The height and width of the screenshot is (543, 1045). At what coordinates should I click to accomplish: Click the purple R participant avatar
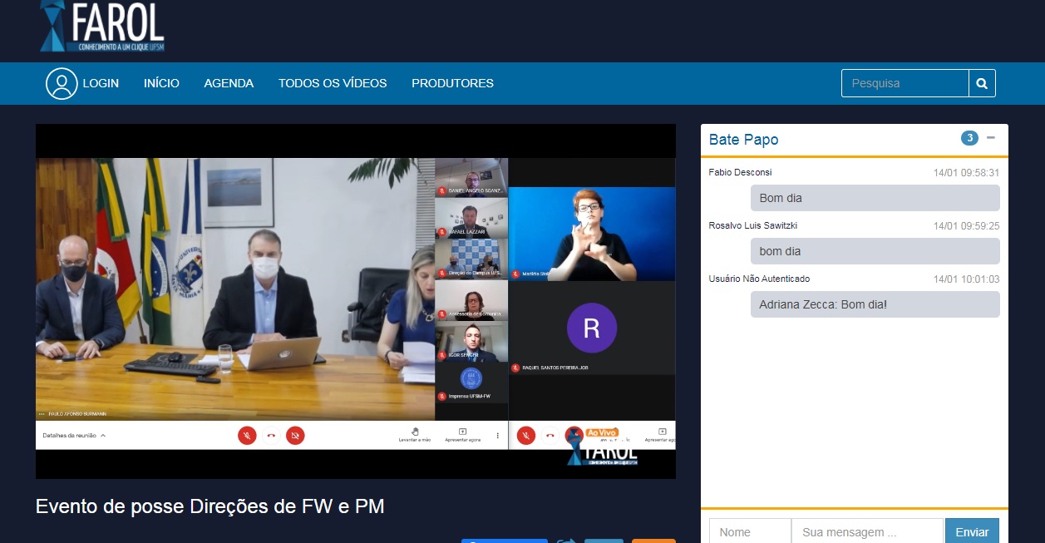point(591,328)
